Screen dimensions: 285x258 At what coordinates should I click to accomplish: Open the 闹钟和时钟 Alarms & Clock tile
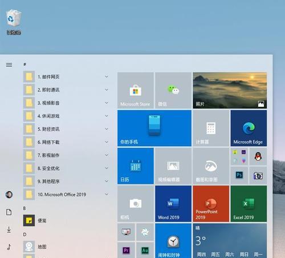coord(173,241)
